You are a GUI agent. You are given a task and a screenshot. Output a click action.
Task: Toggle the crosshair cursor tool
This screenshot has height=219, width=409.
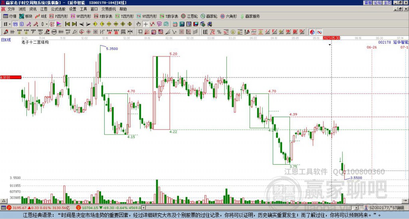(145, 24)
